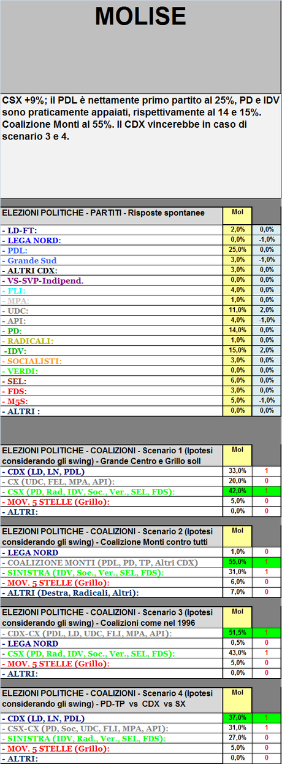The height and width of the screenshot is (764, 282).
Task: Click the 14,0% value for PD
Action: click(237, 331)
